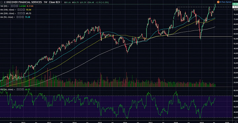Toggle visibility of the Vol (20) indicator
Viewport: 238px width, 123px height.
click(x=12, y=6)
